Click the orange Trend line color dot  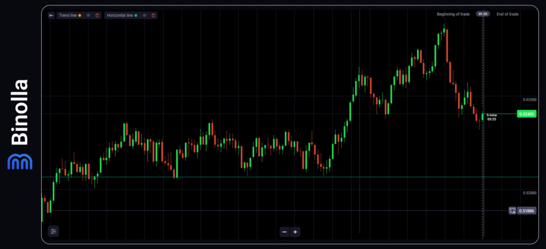click(80, 15)
